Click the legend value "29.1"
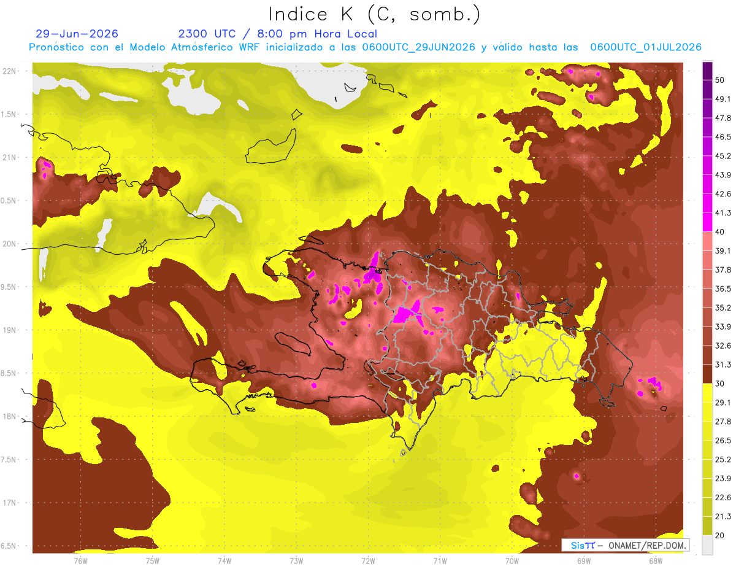Screen dimensions: 736x569 tap(723, 402)
